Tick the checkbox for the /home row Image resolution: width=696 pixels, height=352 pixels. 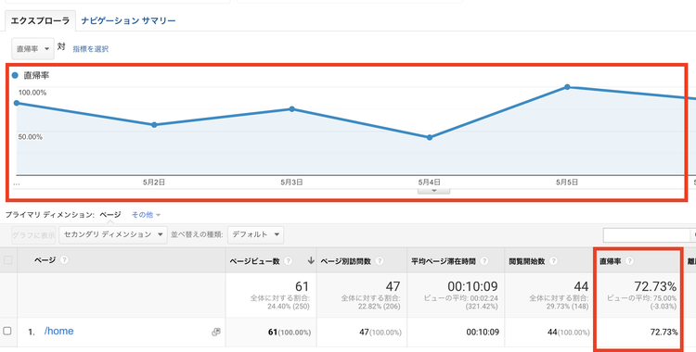click(7, 331)
